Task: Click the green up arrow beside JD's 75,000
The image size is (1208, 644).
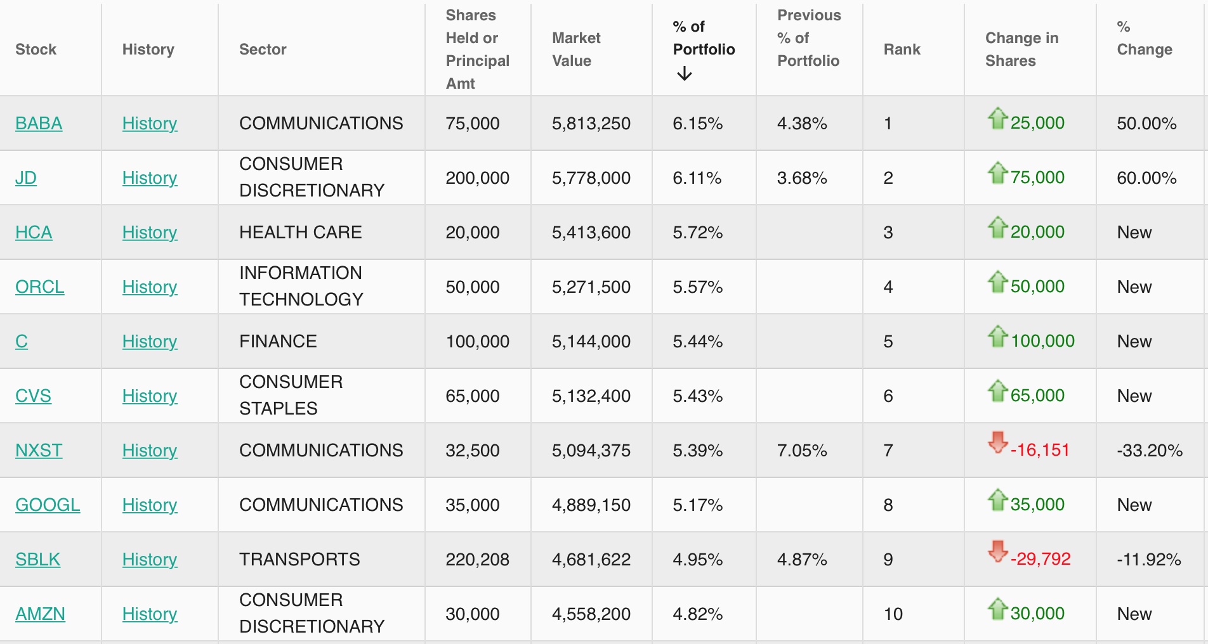Action: pyautogui.click(x=997, y=172)
